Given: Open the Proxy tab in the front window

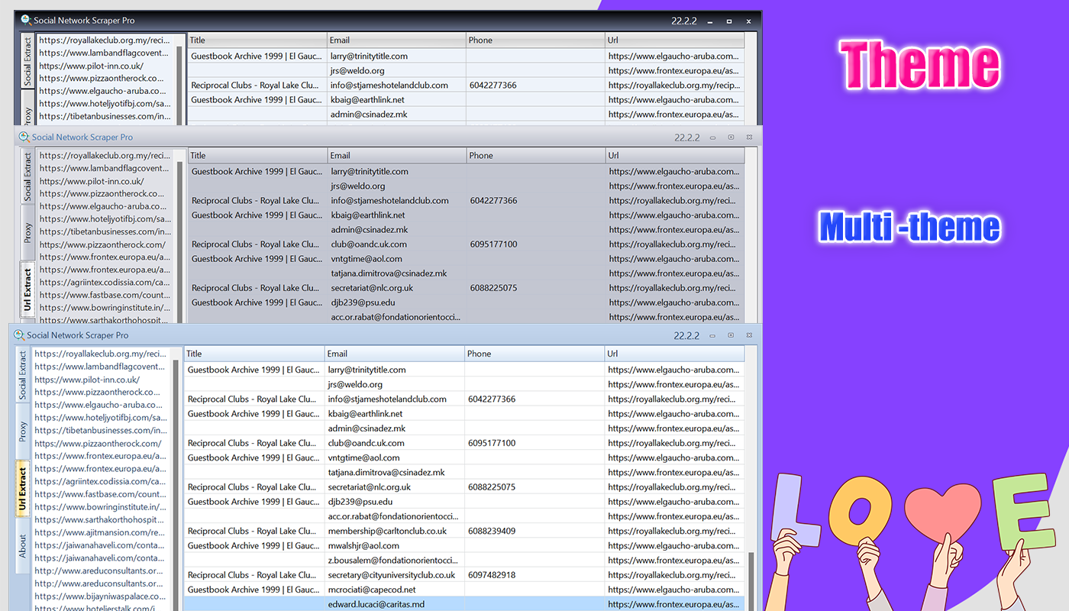Looking at the screenshot, I should coord(23,432).
